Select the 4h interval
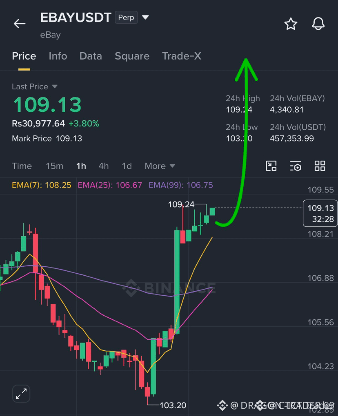The height and width of the screenshot is (416, 338). click(x=104, y=166)
